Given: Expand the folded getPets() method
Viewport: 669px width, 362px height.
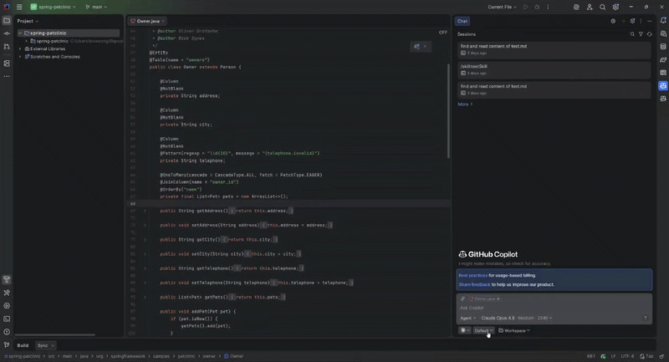Looking at the screenshot, I should tap(145, 297).
